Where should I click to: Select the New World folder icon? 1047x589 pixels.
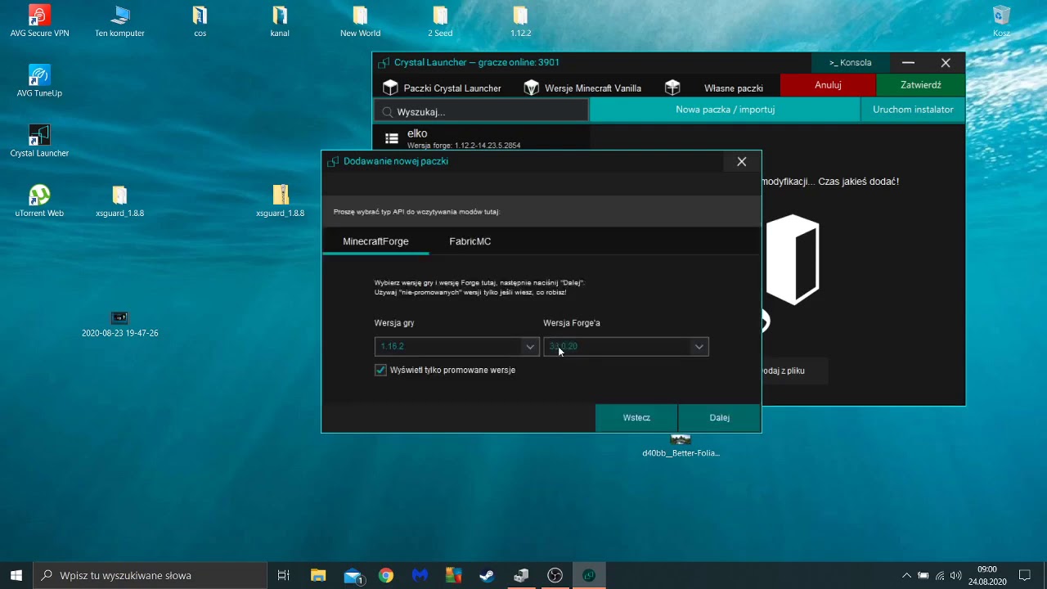tap(360, 21)
